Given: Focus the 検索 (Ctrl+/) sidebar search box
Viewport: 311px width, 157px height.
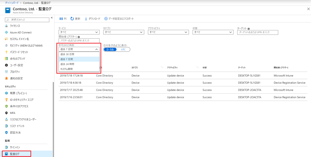Looking at the screenshot, I should [27, 20].
